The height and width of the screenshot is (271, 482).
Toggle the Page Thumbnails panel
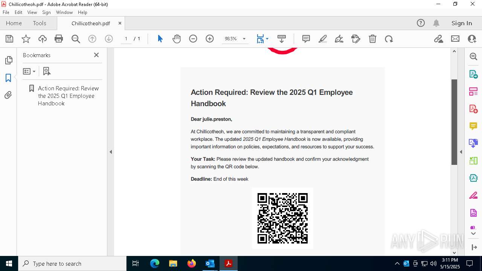(x=8, y=60)
